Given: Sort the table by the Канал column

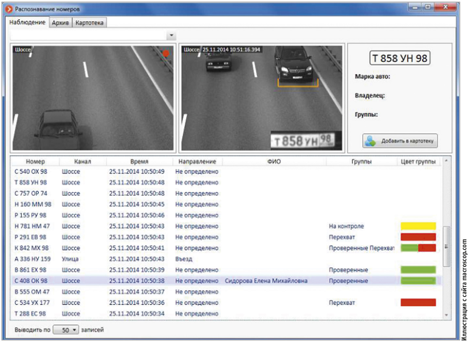Looking at the screenshot, I should pyautogui.click(x=83, y=161).
